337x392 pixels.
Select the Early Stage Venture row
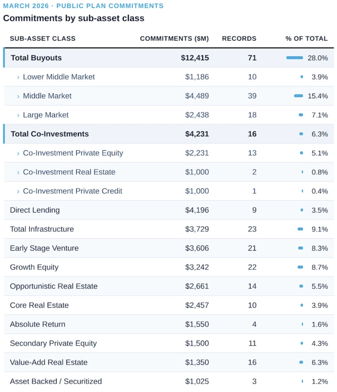[44, 248]
